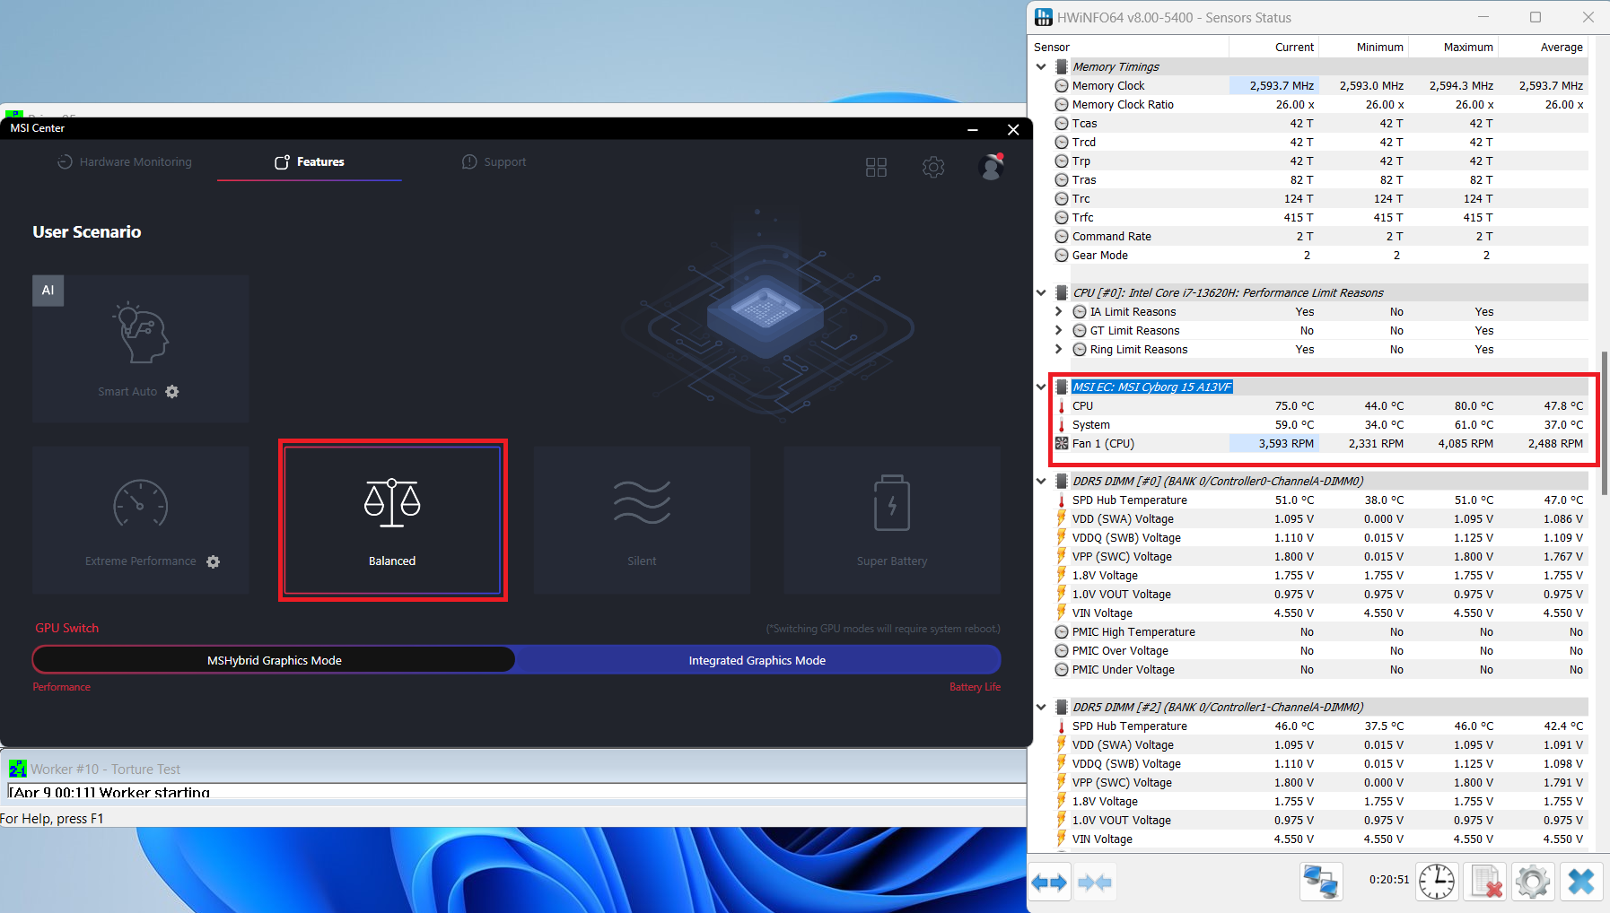Select the Silent user scenario
The image size is (1610, 913).
tap(642, 520)
